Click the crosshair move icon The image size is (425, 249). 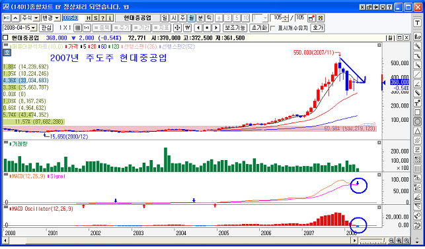(x=177, y=28)
